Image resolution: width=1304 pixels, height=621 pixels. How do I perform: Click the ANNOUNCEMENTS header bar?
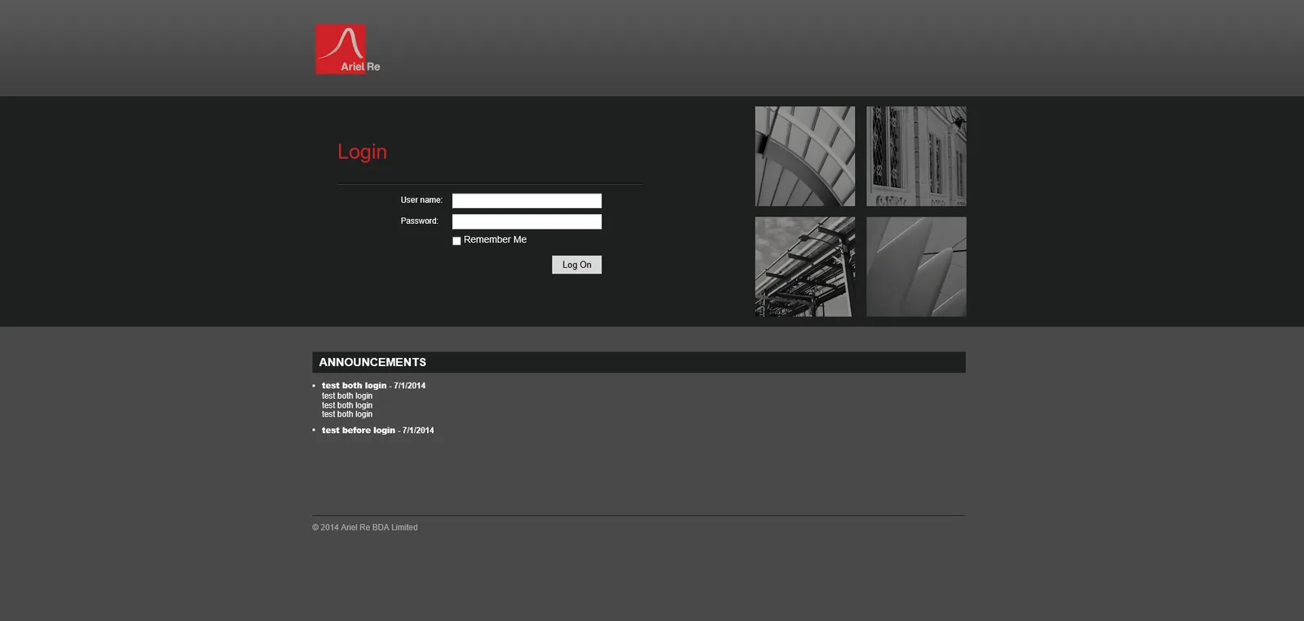point(639,362)
